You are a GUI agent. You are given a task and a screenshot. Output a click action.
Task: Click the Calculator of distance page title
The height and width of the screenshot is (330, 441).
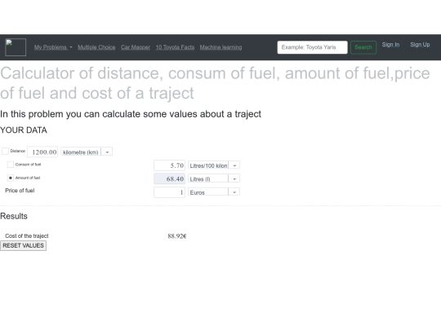215,83
